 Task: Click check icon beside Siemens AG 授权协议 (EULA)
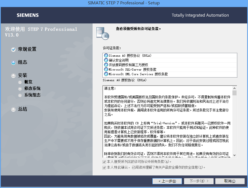click(x=106, y=56)
